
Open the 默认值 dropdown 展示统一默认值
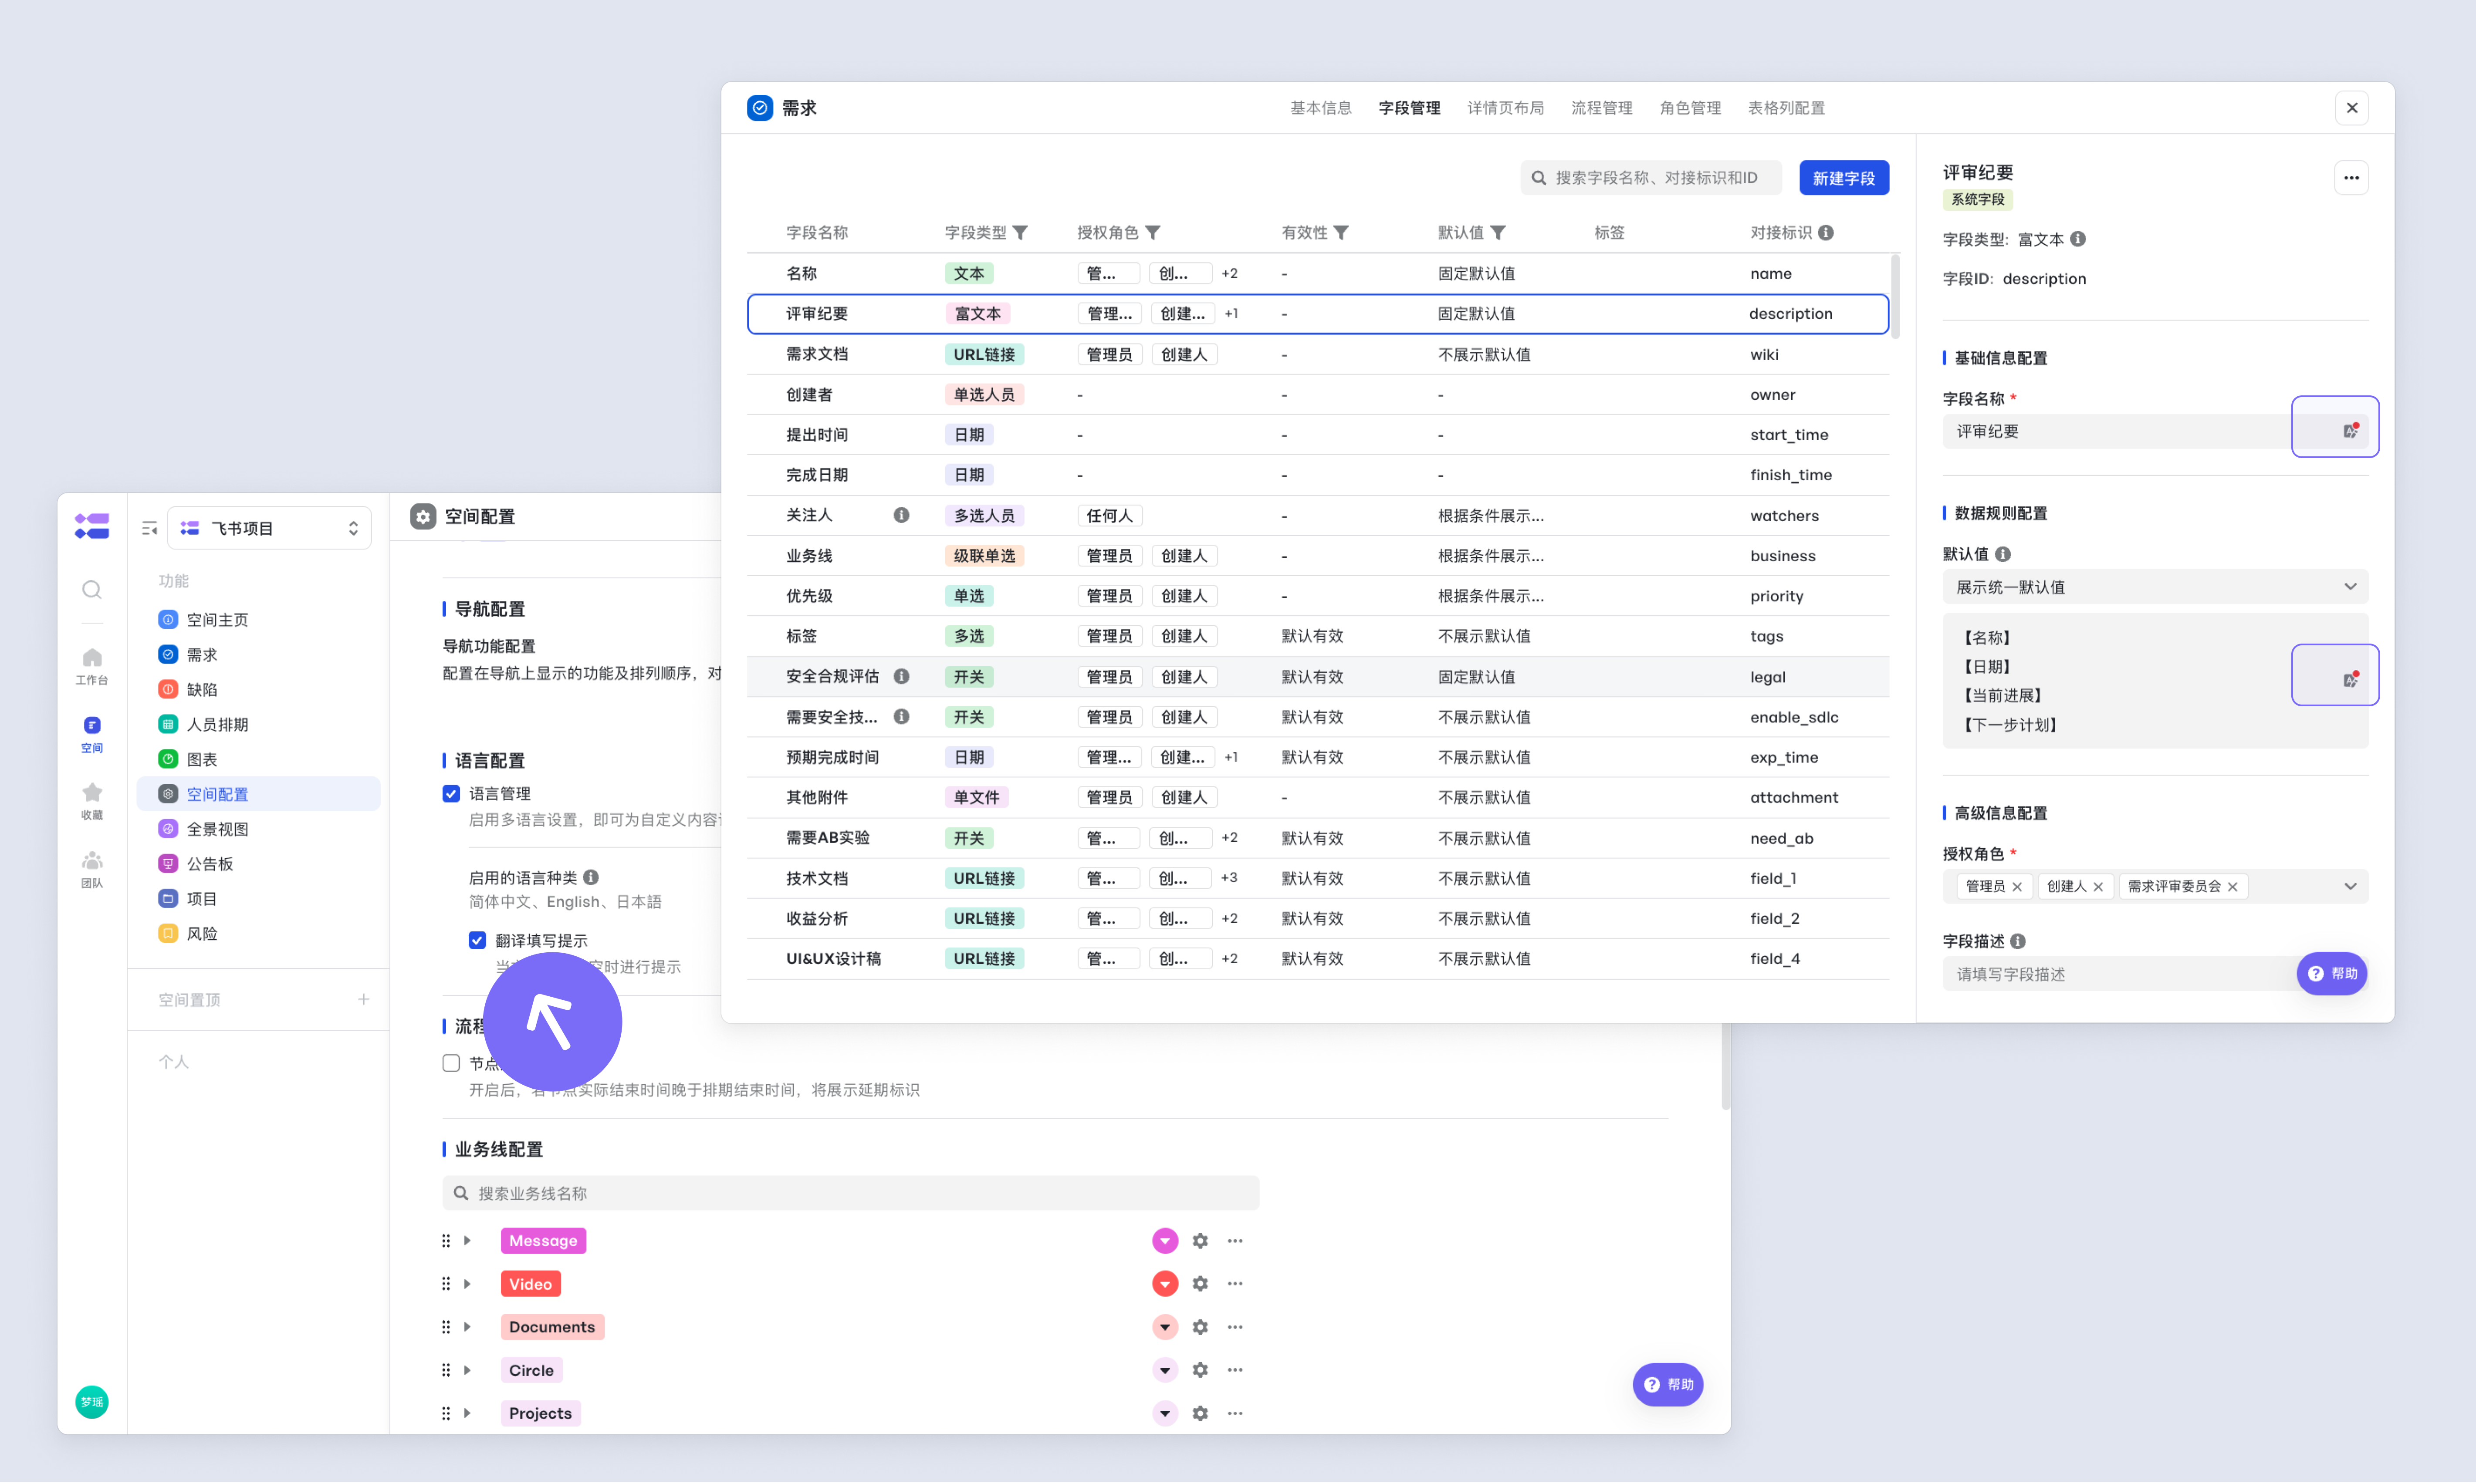[x=2155, y=587]
